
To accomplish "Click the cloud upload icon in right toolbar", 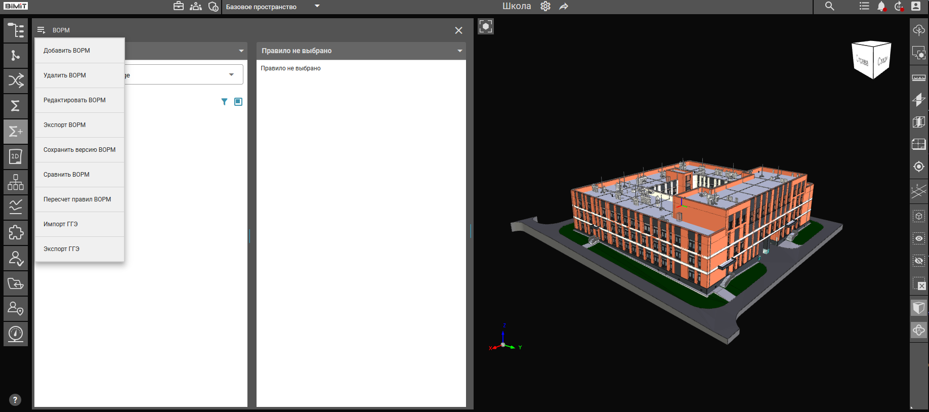I will point(919,30).
